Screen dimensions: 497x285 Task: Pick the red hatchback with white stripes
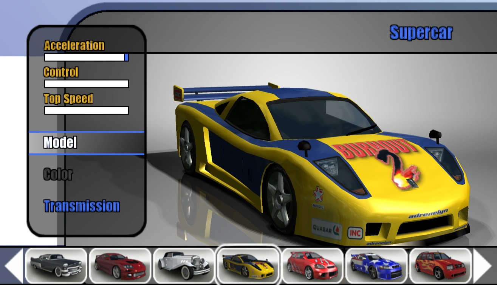312,265
